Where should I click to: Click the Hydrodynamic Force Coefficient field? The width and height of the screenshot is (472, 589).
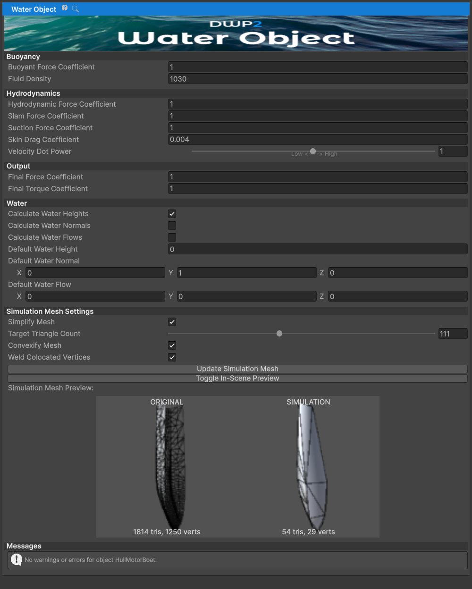pyautogui.click(x=318, y=104)
